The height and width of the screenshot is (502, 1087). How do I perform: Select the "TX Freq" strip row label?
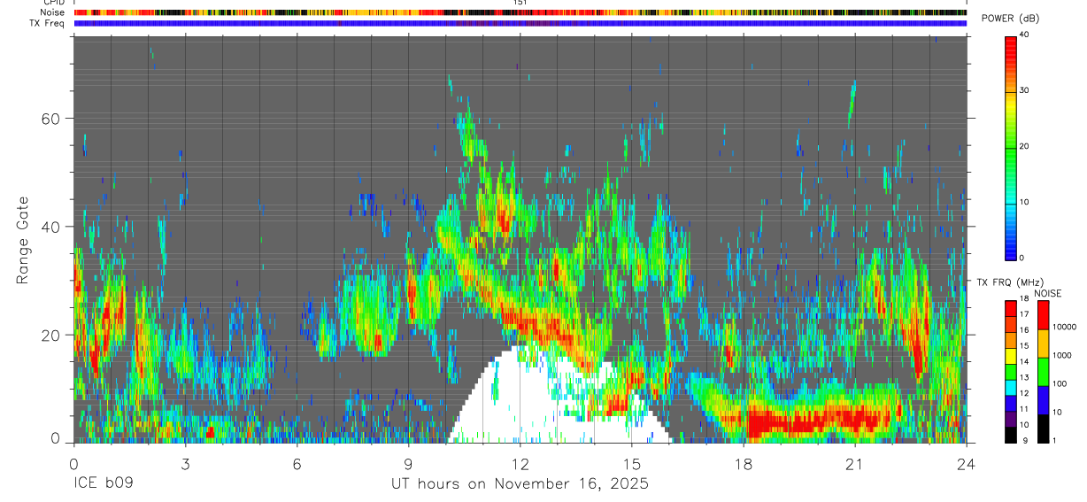[x=49, y=23]
